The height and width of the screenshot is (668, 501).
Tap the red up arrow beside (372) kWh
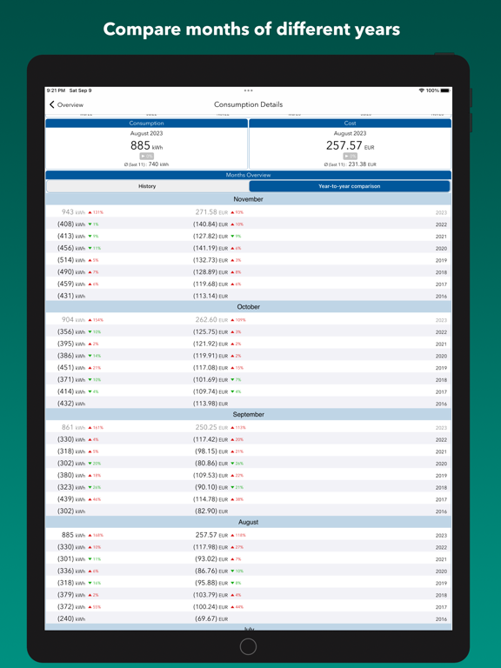pyautogui.click(x=90, y=606)
